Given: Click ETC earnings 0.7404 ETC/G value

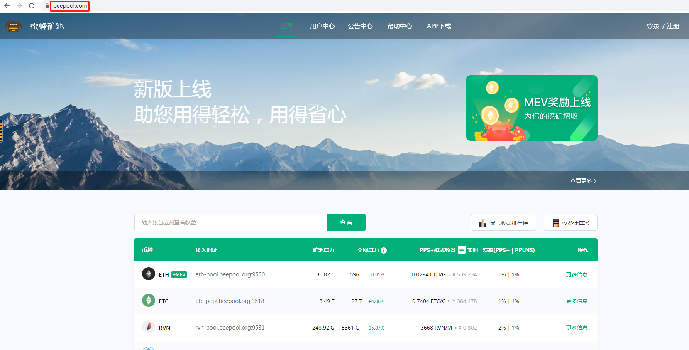Looking at the screenshot, I should tap(429, 301).
